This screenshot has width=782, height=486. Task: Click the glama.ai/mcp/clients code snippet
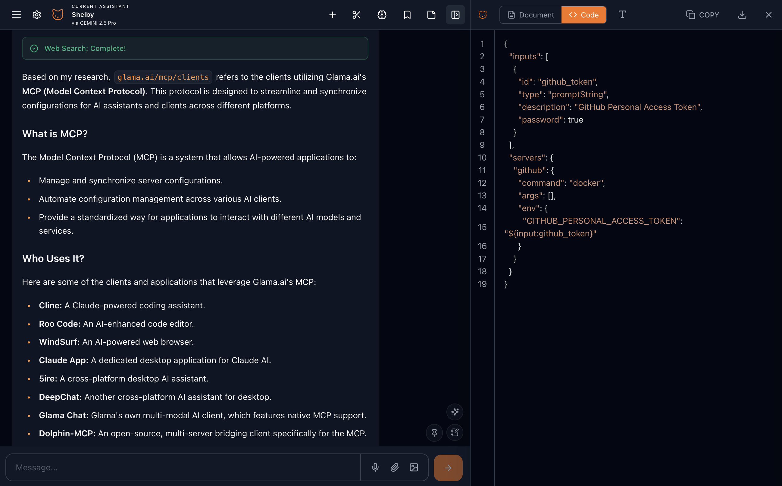163,77
